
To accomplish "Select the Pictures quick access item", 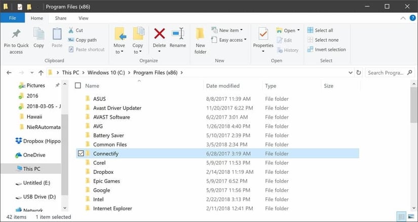I will coord(36,85).
